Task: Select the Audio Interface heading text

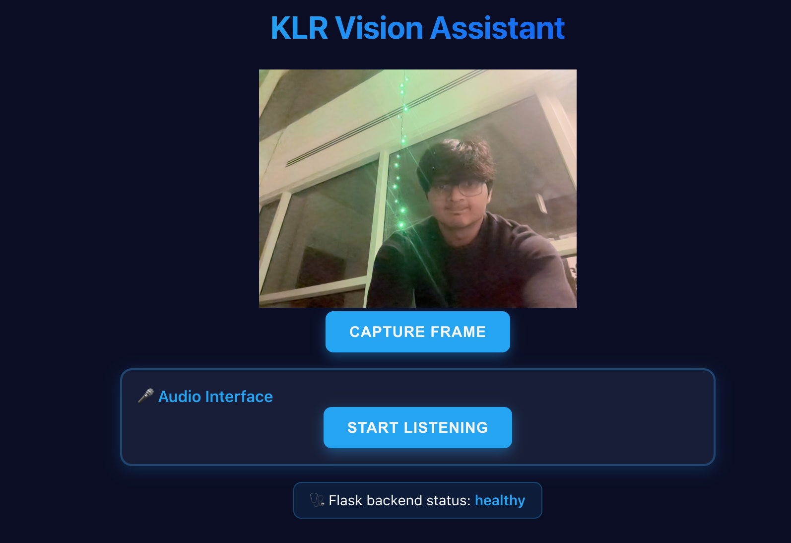Action: coord(215,397)
